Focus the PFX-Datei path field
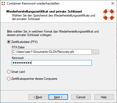 [52, 52]
